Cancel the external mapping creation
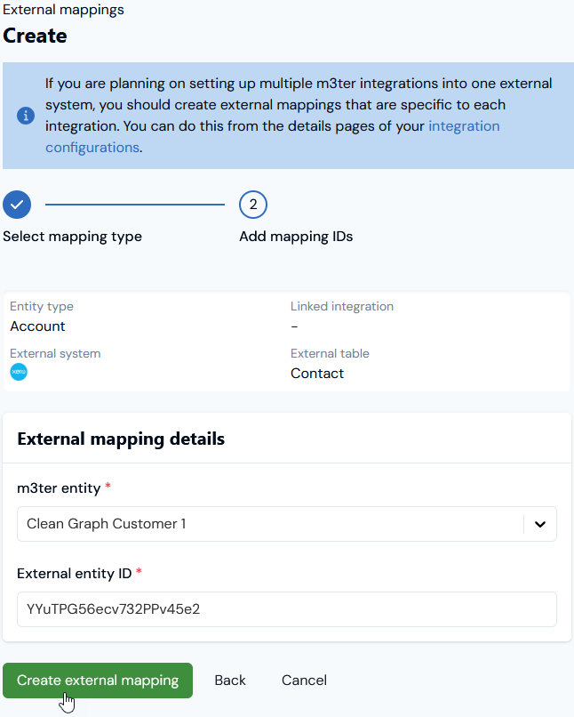574x717 pixels. point(304,681)
